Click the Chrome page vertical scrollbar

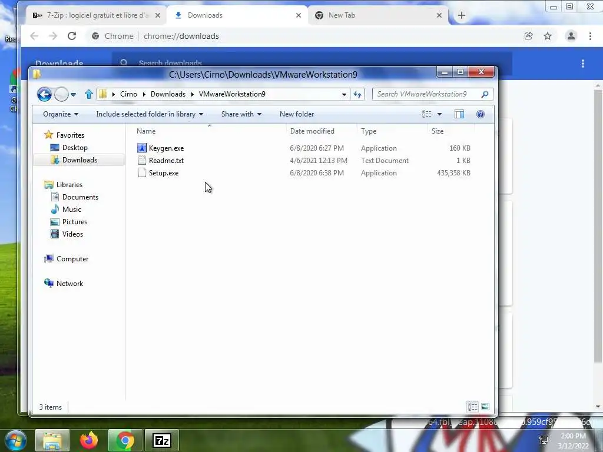598,227
